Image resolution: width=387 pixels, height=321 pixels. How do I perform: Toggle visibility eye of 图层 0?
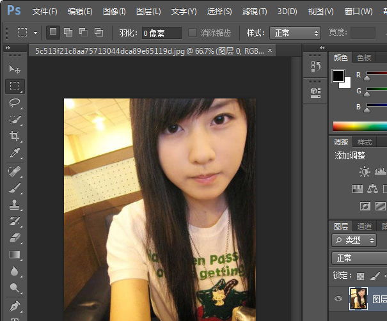click(x=338, y=299)
